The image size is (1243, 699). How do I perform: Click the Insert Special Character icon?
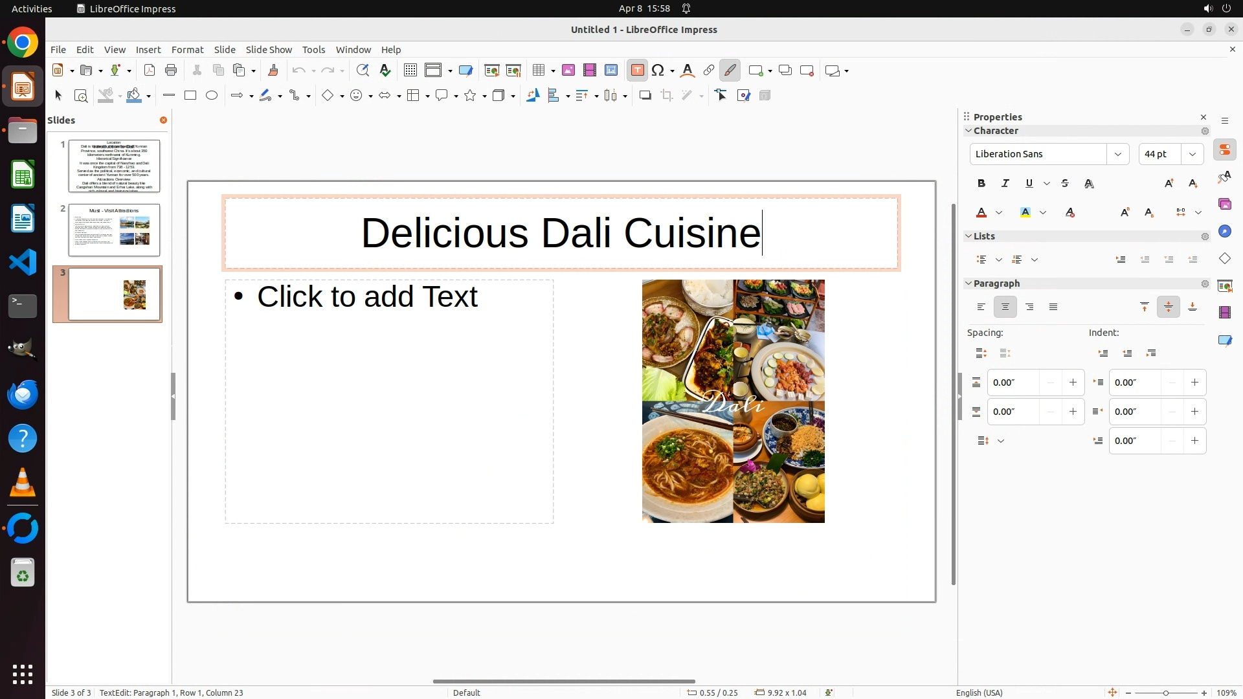click(x=658, y=71)
